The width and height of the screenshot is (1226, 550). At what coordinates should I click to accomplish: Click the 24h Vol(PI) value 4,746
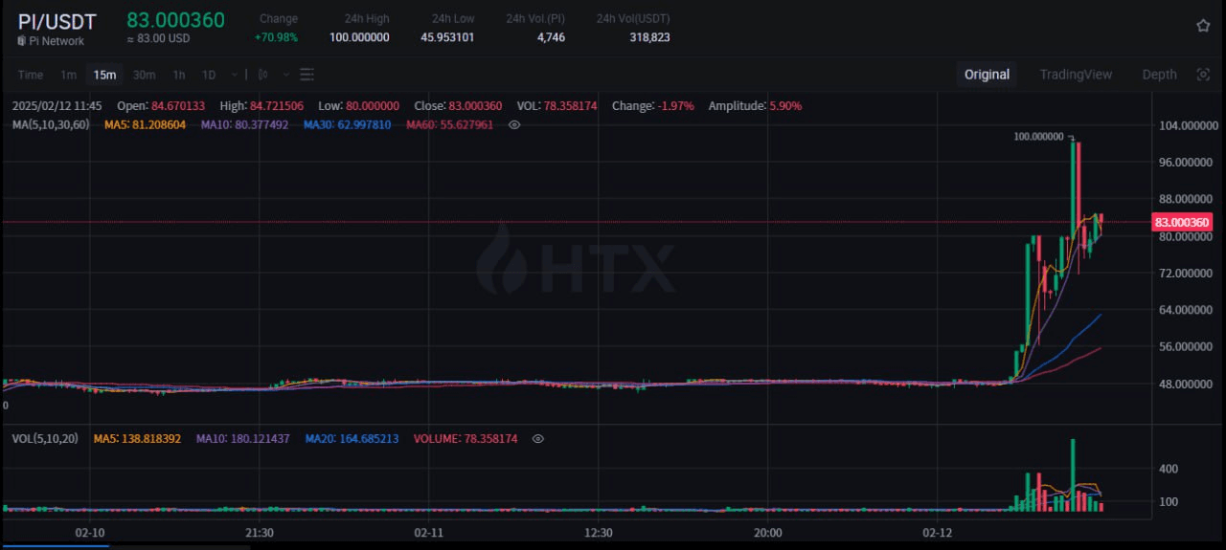click(551, 37)
